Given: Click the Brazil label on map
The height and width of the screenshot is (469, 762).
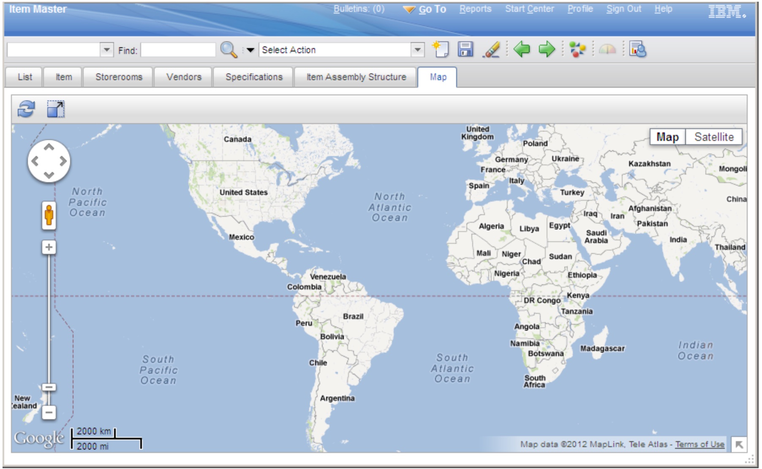Looking at the screenshot, I should click(353, 316).
